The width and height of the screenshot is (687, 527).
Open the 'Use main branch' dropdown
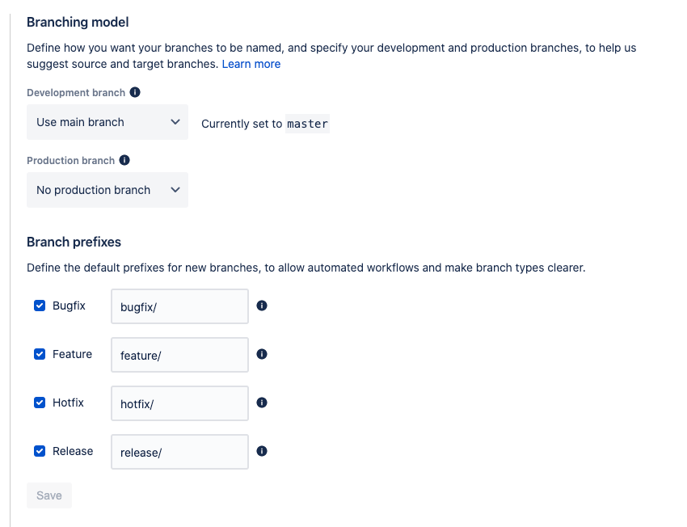pyautogui.click(x=107, y=122)
